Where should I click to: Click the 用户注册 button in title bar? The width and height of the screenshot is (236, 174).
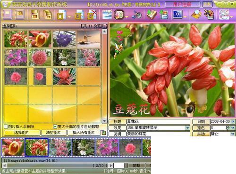[183, 4]
